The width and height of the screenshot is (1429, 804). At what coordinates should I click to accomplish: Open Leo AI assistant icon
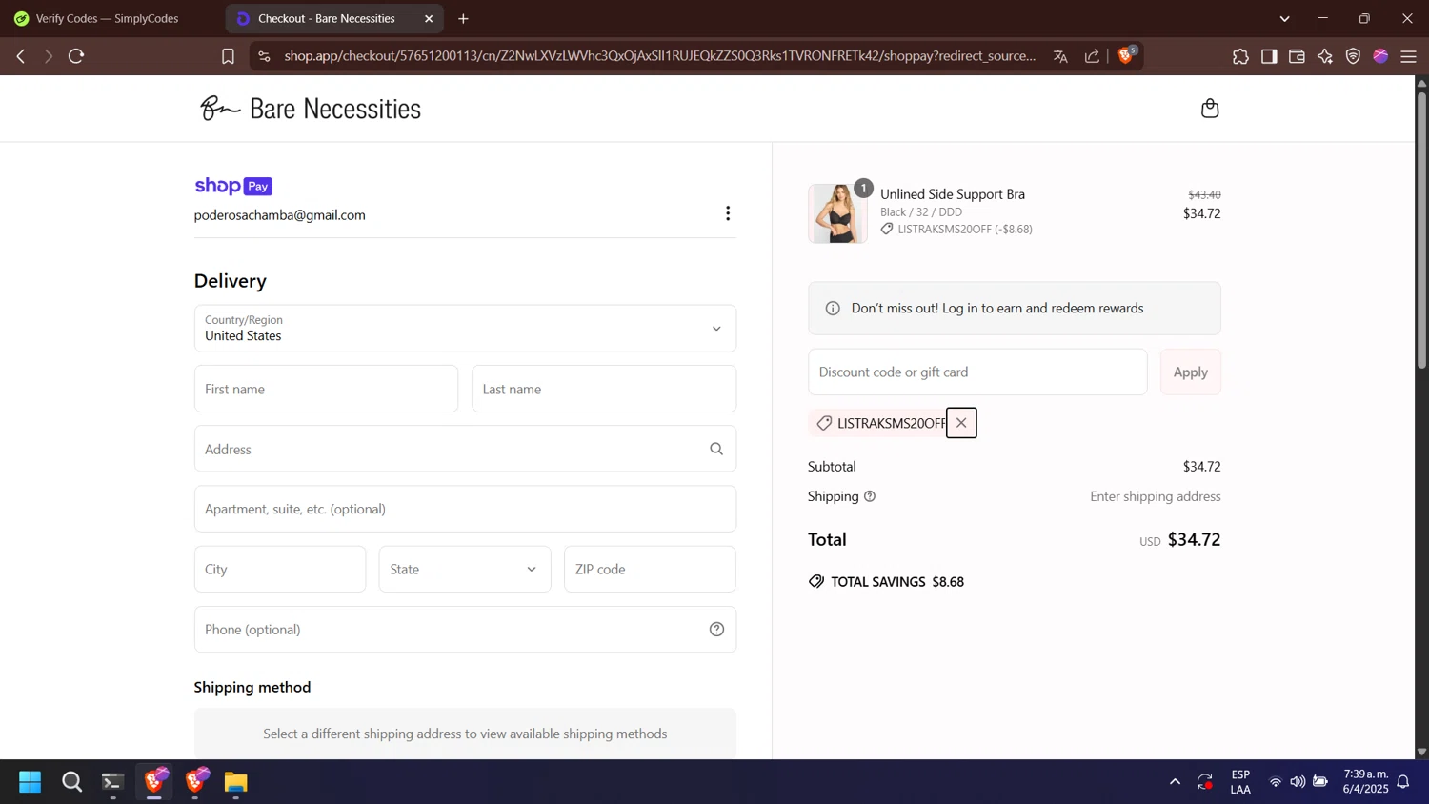tap(1325, 56)
